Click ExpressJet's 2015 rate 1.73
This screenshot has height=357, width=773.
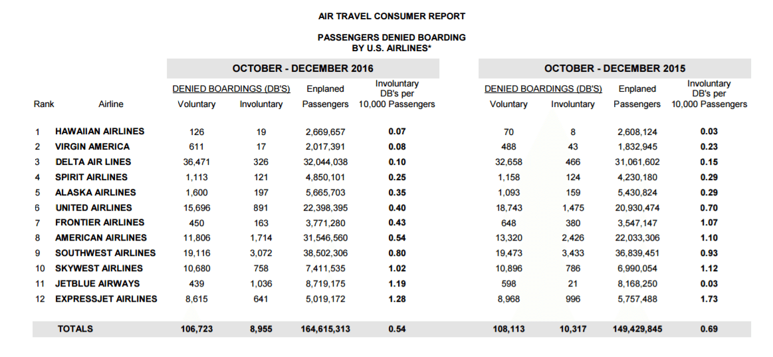click(x=709, y=298)
